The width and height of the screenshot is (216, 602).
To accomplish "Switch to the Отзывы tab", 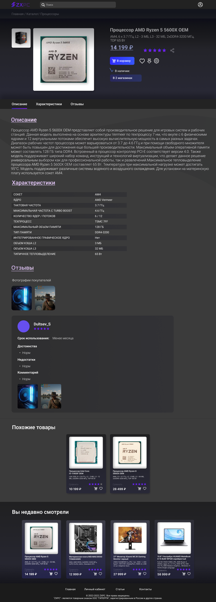I will coord(77,104).
